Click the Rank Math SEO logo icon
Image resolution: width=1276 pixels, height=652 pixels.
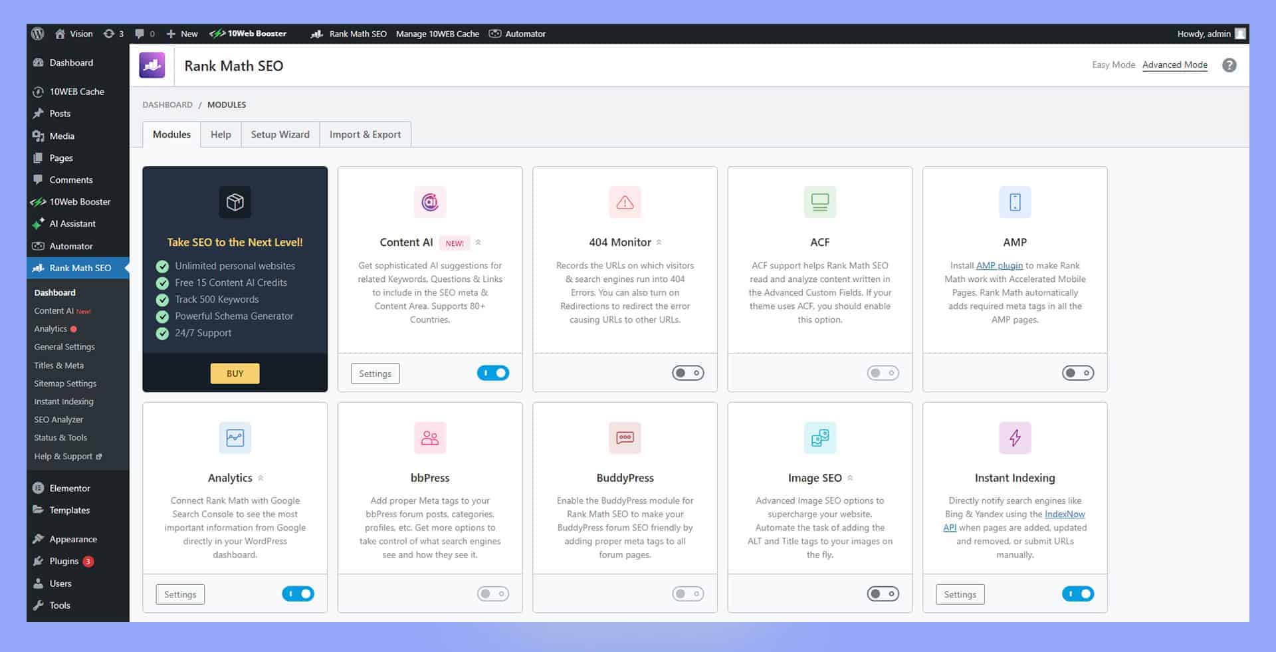152,65
